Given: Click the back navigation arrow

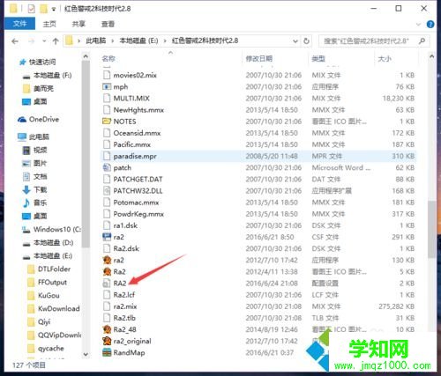Looking at the screenshot, I should click(15, 41).
